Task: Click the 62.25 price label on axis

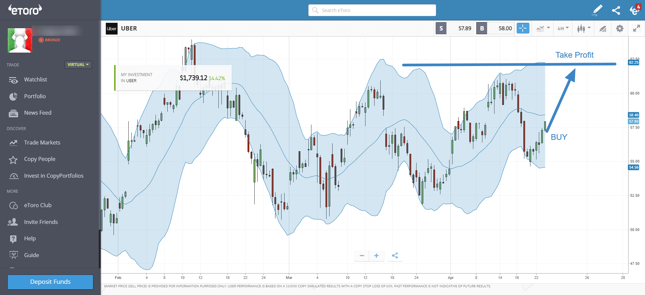Action: [634, 62]
